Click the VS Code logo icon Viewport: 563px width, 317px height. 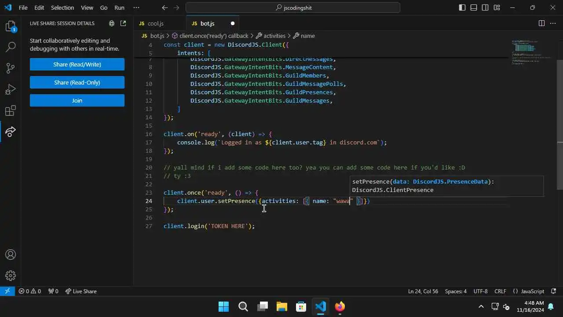(8, 7)
